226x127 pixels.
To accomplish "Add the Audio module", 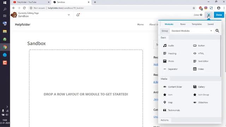I will (168, 46).
